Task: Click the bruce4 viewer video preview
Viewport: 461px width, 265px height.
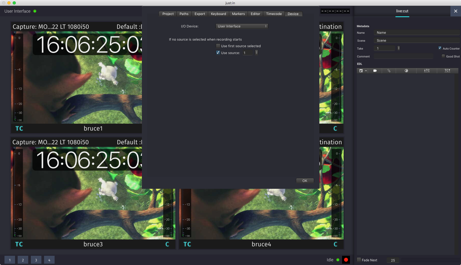Action: point(261,214)
